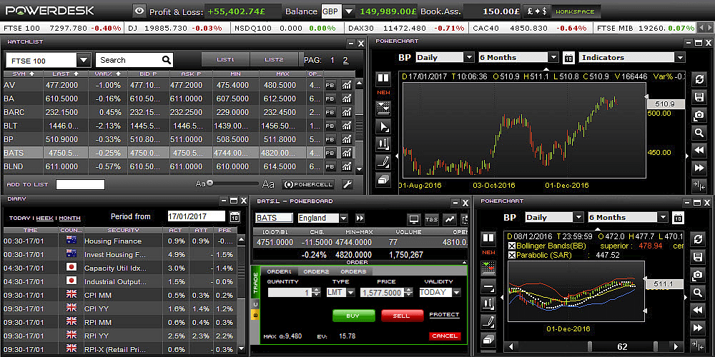Save the Bollinger Bands Powerchart
This screenshot has height=357, width=715.
click(x=697, y=257)
